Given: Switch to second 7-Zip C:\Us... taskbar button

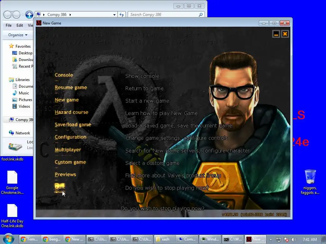Looking at the screenshot, I should pos(120,239).
